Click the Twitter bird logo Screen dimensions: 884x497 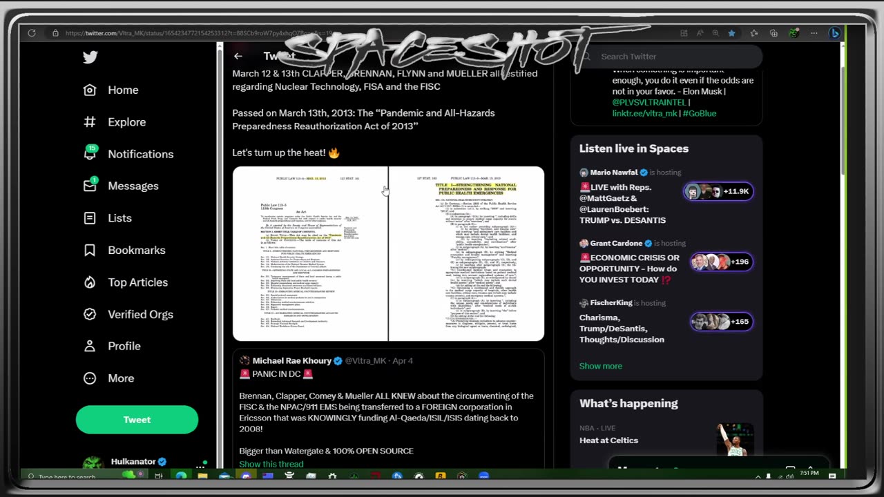click(x=90, y=57)
